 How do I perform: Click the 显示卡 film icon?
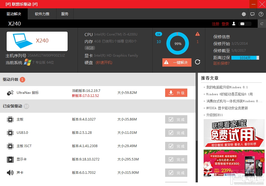[10, 159]
